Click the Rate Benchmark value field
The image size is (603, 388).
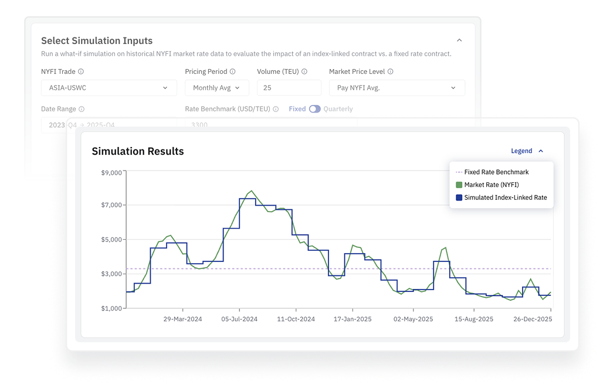point(270,124)
